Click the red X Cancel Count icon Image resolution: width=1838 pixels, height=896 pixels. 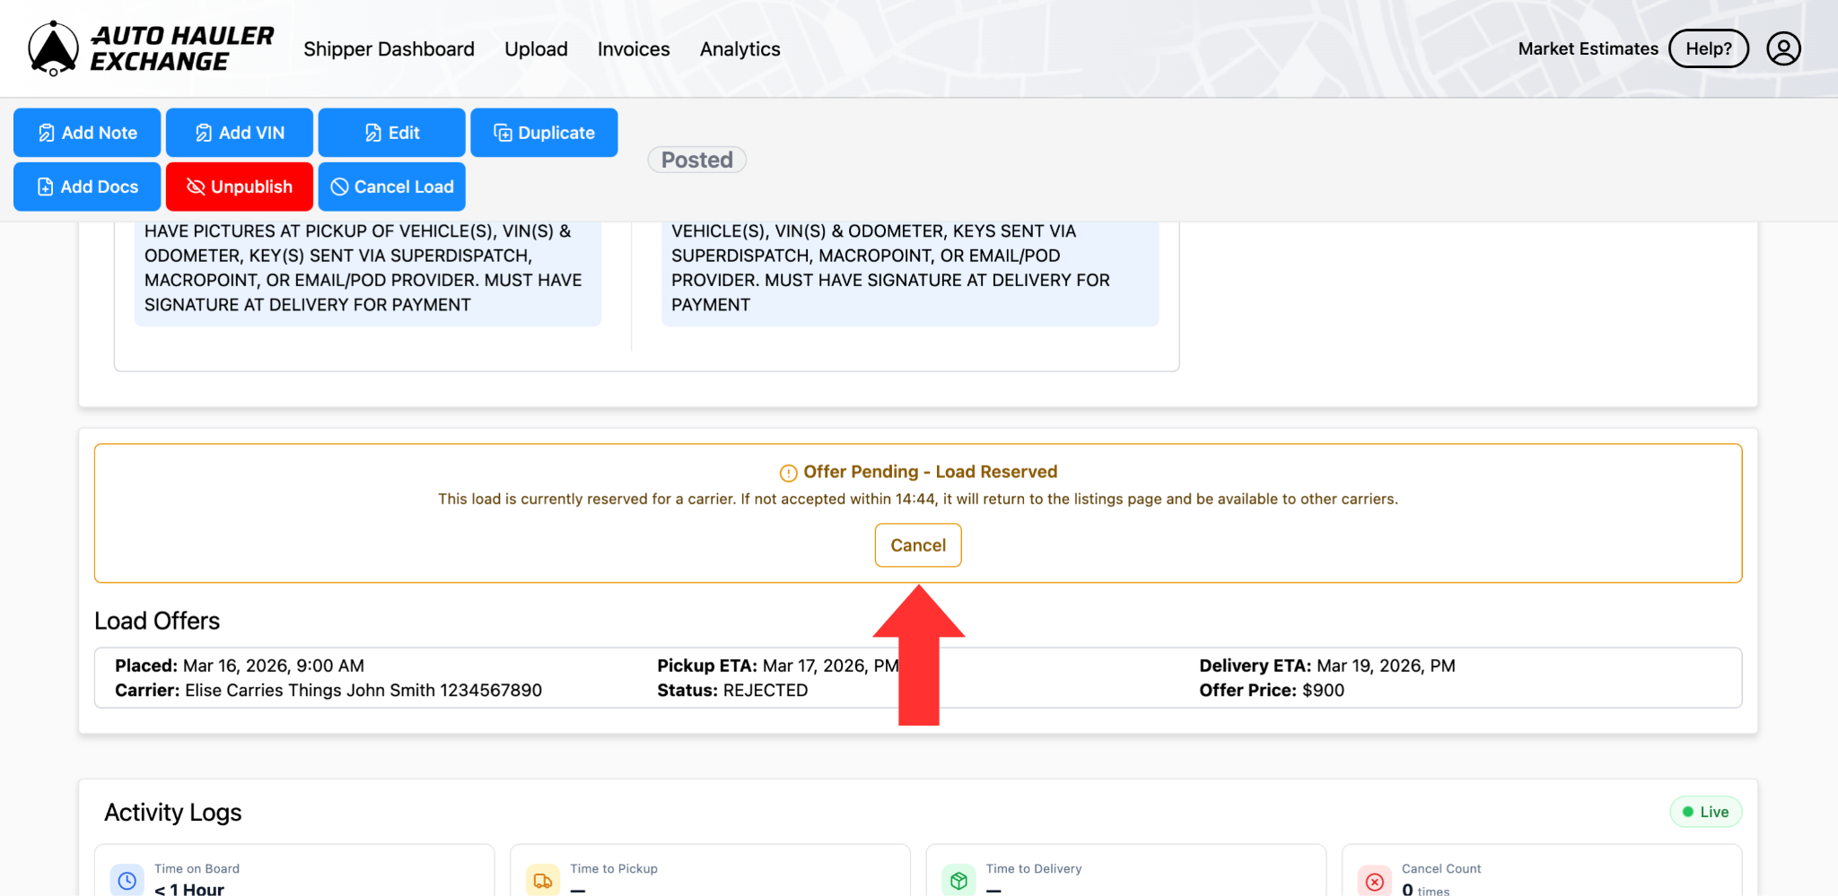click(1374, 880)
